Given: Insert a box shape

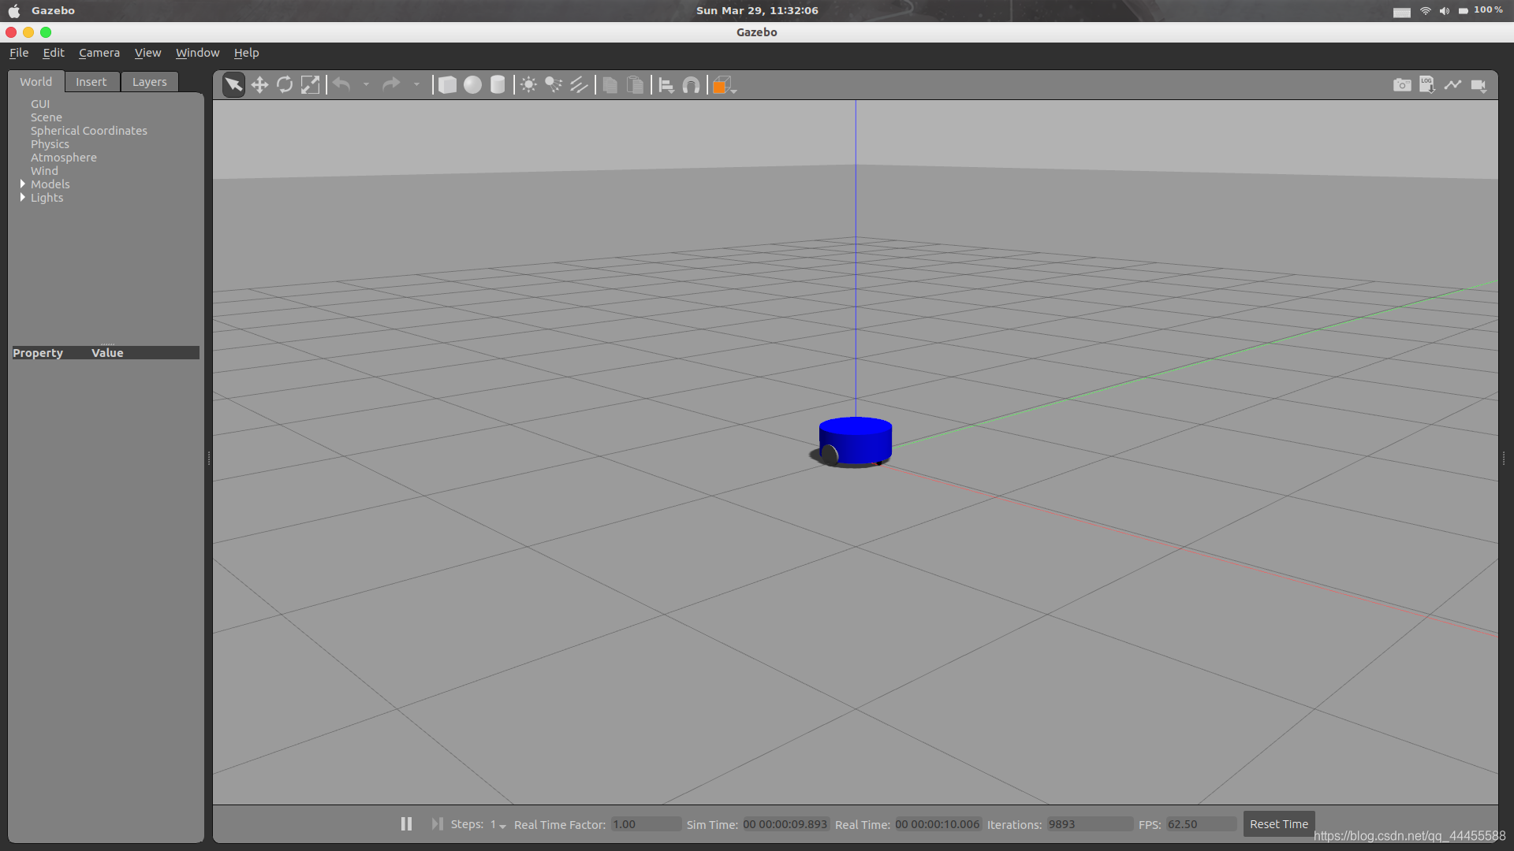Looking at the screenshot, I should click(447, 85).
